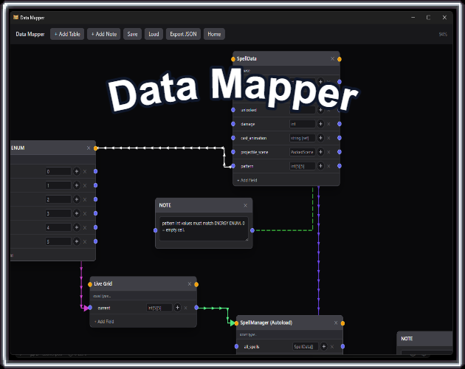Click the + Add Note button
465x369 pixels.
(x=104, y=34)
